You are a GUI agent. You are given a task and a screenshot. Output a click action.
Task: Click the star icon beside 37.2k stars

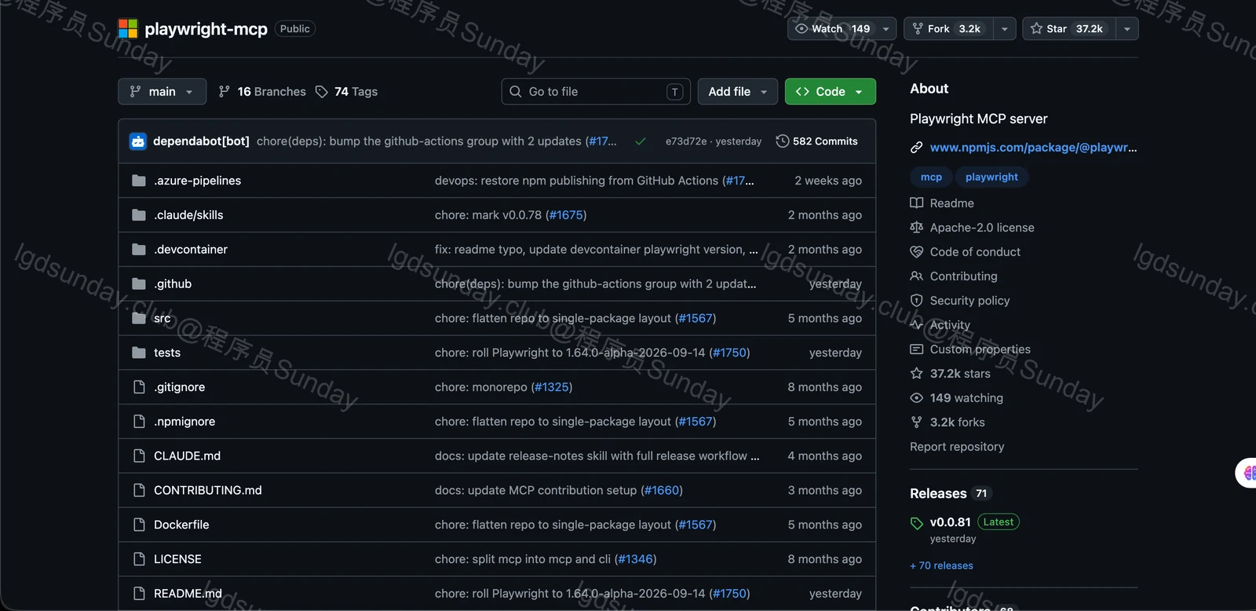click(x=916, y=374)
